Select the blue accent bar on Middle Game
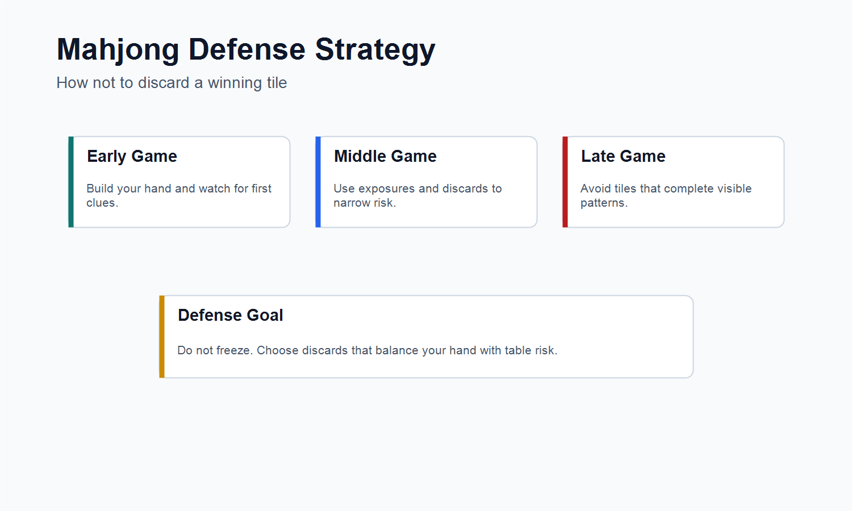This screenshot has width=852, height=511. (318, 182)
